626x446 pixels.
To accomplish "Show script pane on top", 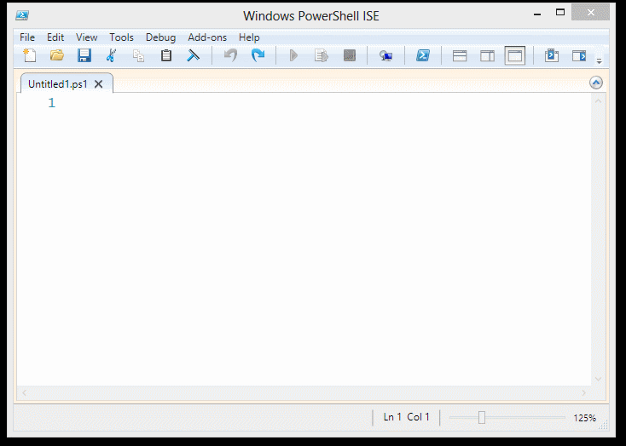I will click(x=460, y=56).
